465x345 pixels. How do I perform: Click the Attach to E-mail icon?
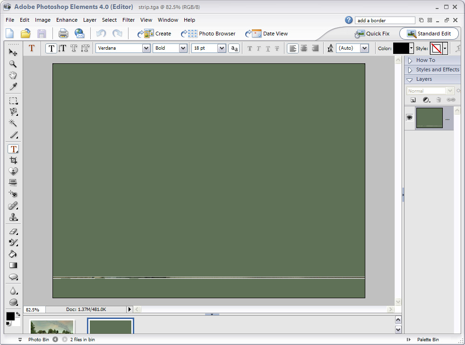click(x=79, y=33)
